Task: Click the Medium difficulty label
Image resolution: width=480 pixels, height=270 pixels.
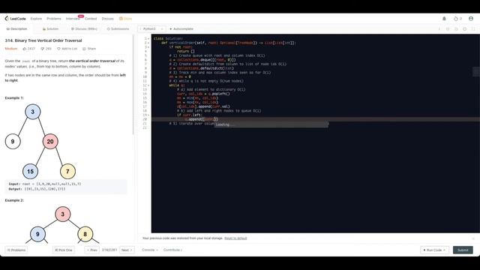Action: pos(11,49)
